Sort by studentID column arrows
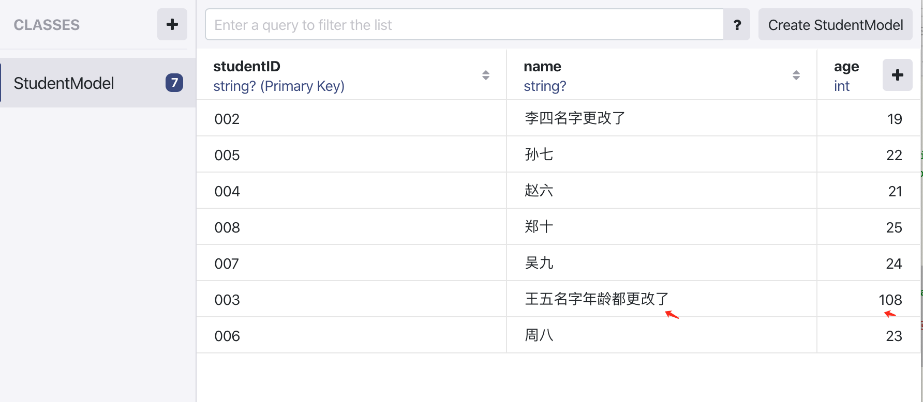The width and height of the screenshot is (923, 402). [486, 75]
